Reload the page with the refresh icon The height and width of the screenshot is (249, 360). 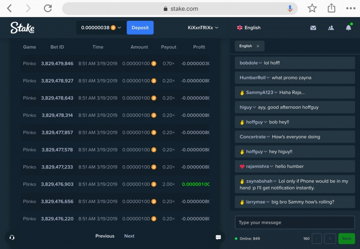tap(48, 9)
